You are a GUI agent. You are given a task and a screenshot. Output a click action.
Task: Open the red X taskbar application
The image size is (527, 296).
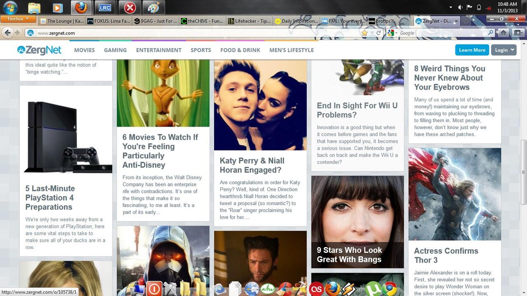click(129, 7)
